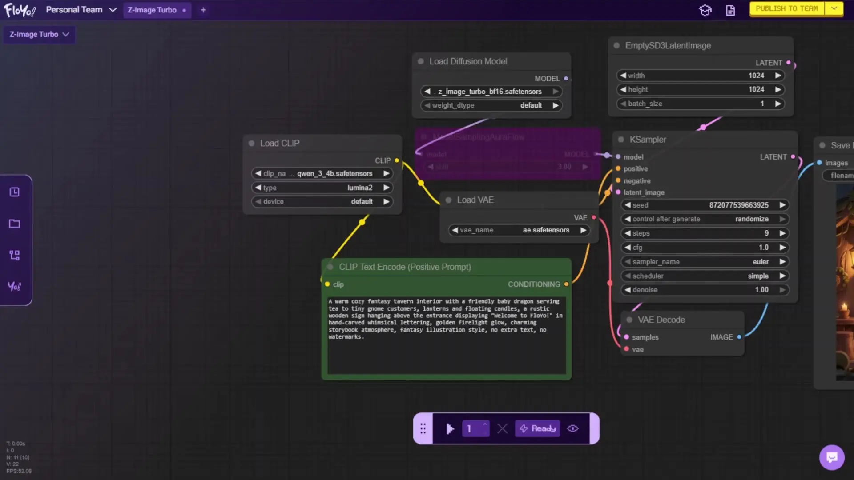
Task: Open the Z-Image Turbo workflow dropdown below header
Action: click(x=39, y=34)
